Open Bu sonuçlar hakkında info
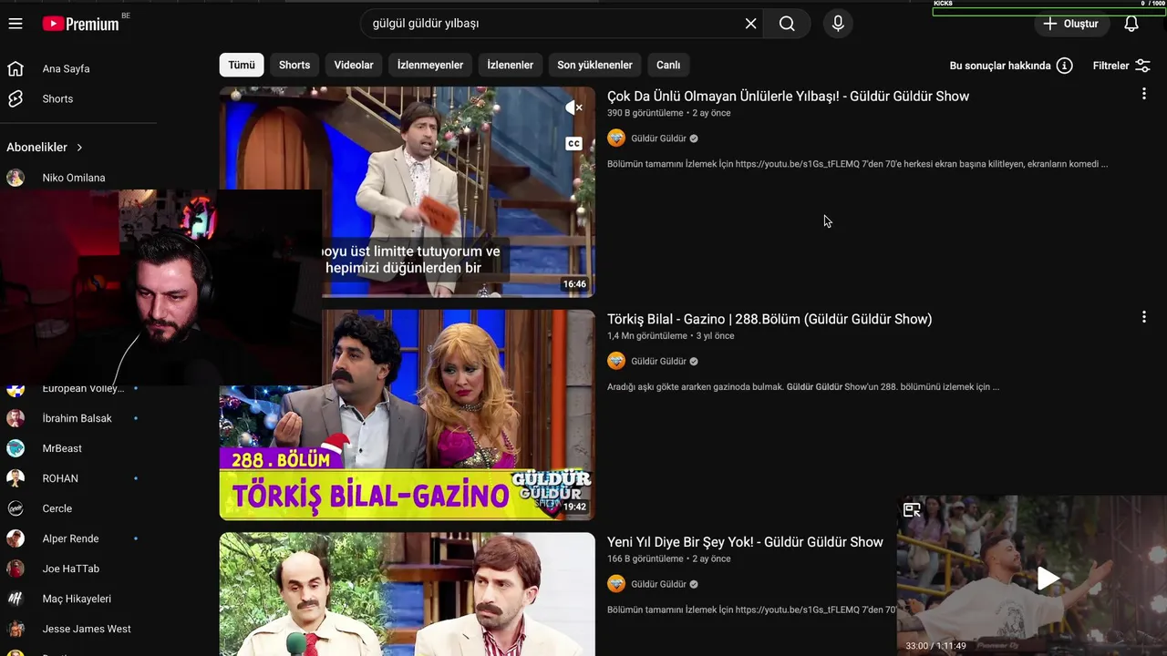 pyautogui.click(x=1011, y=66)
